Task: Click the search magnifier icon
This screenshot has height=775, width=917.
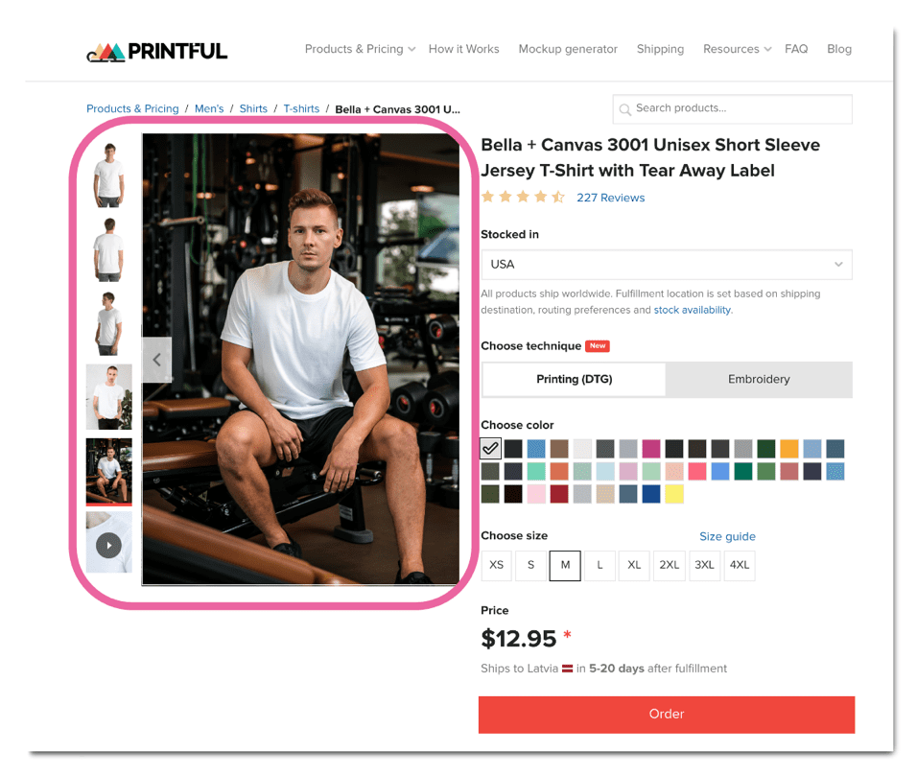Action: [624, 109]
